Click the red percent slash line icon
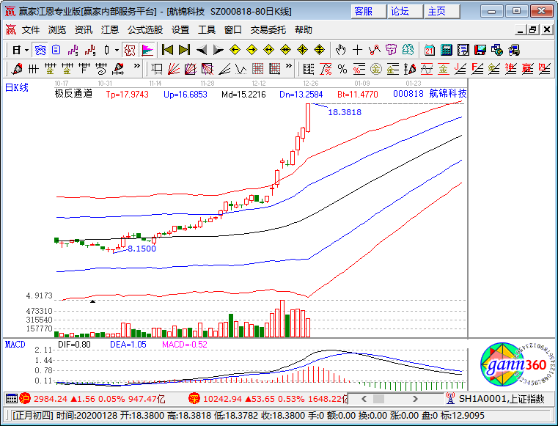The width and height of the screenshot is (558, 426). coord(326,69)
